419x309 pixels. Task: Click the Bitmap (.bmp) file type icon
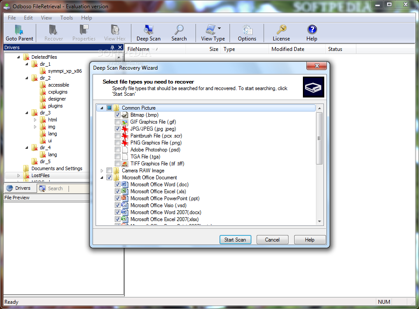pyautogui.click(x=125, y=115)
